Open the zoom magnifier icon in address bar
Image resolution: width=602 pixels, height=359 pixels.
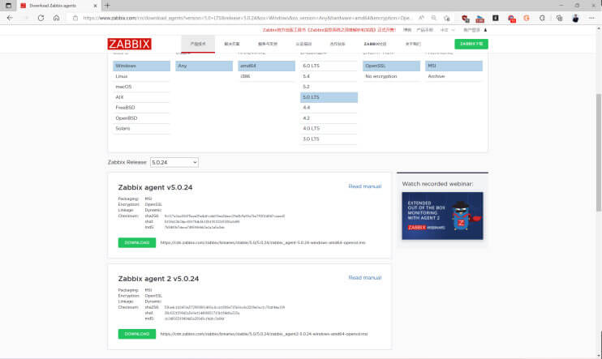point(434,18)
